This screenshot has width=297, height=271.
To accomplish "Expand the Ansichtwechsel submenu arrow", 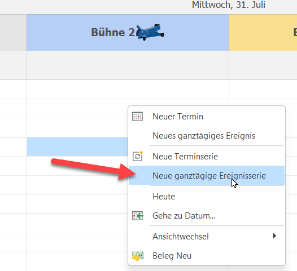I will click(x=274, y=236).
